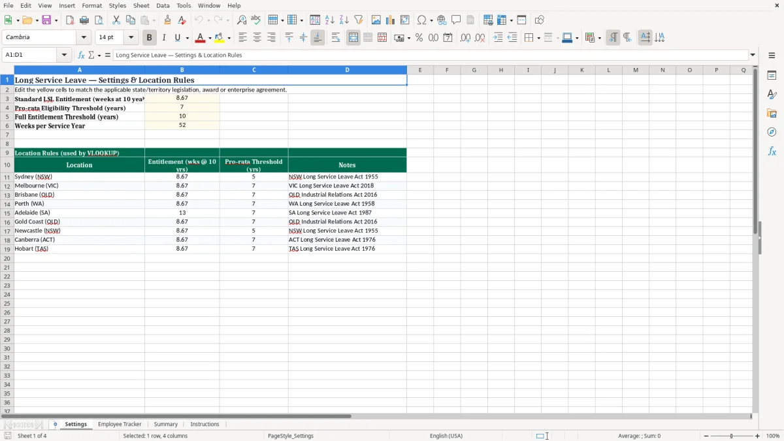This screenshot has height=441, width=784.
Task: Click the formula input line
Action: coord(431,56)
